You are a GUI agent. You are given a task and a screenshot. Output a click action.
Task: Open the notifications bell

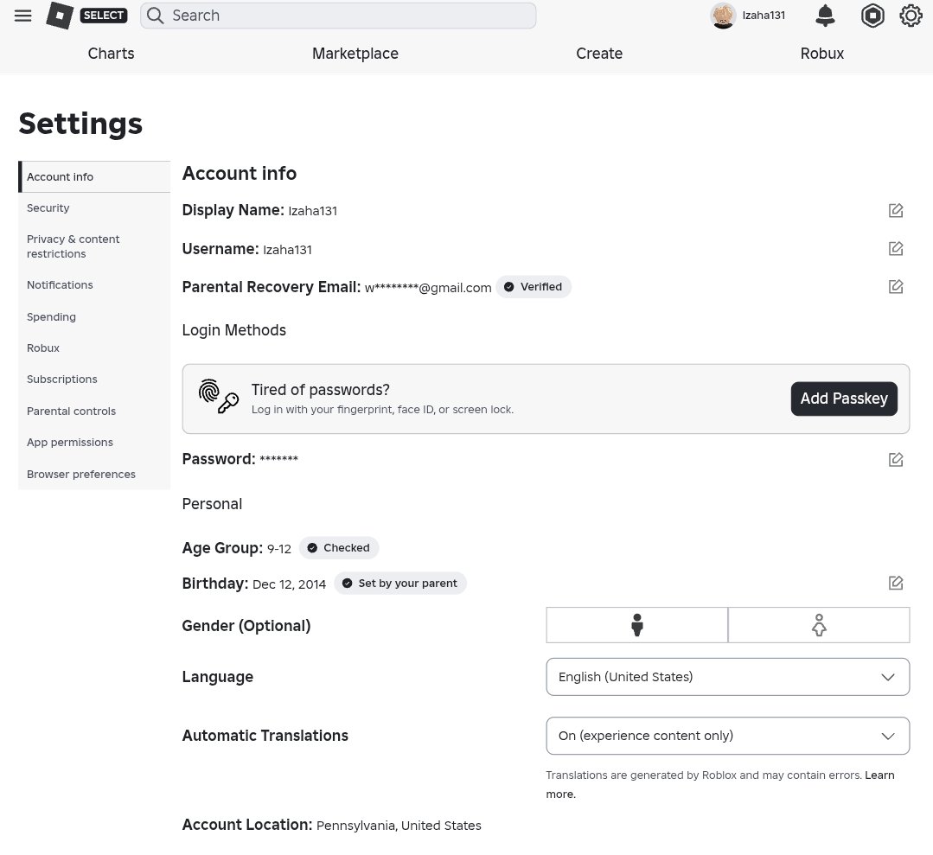825,16
